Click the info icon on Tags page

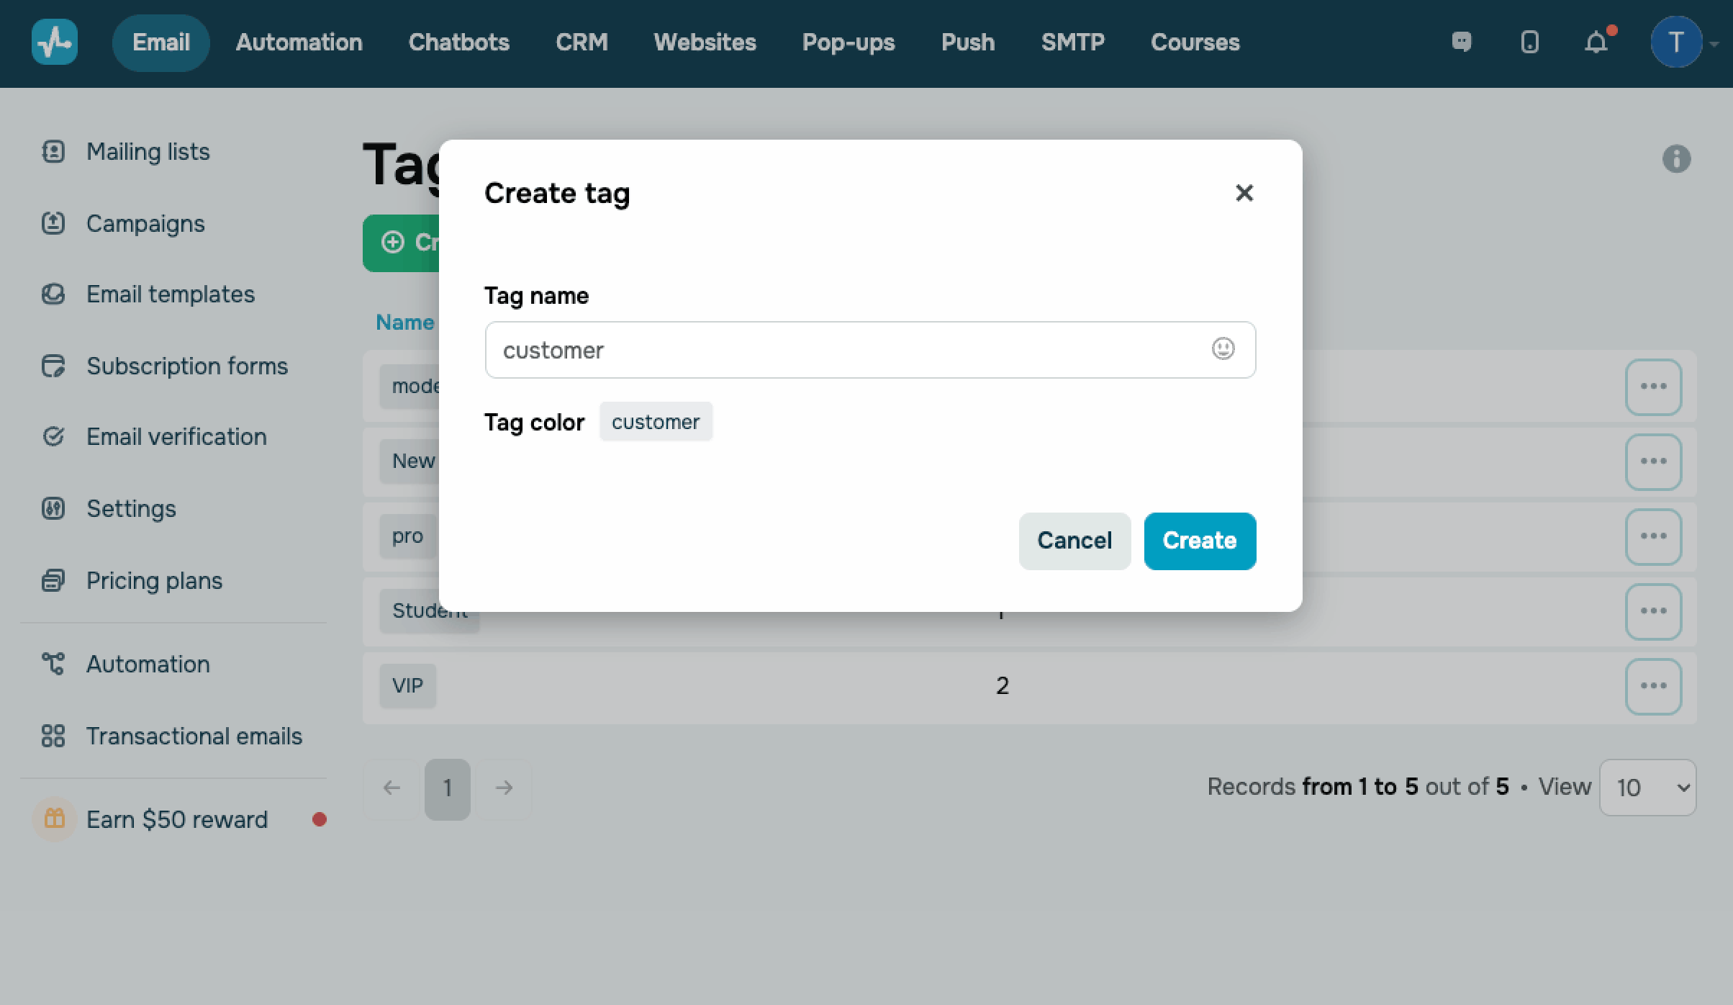coord(1676,159)
